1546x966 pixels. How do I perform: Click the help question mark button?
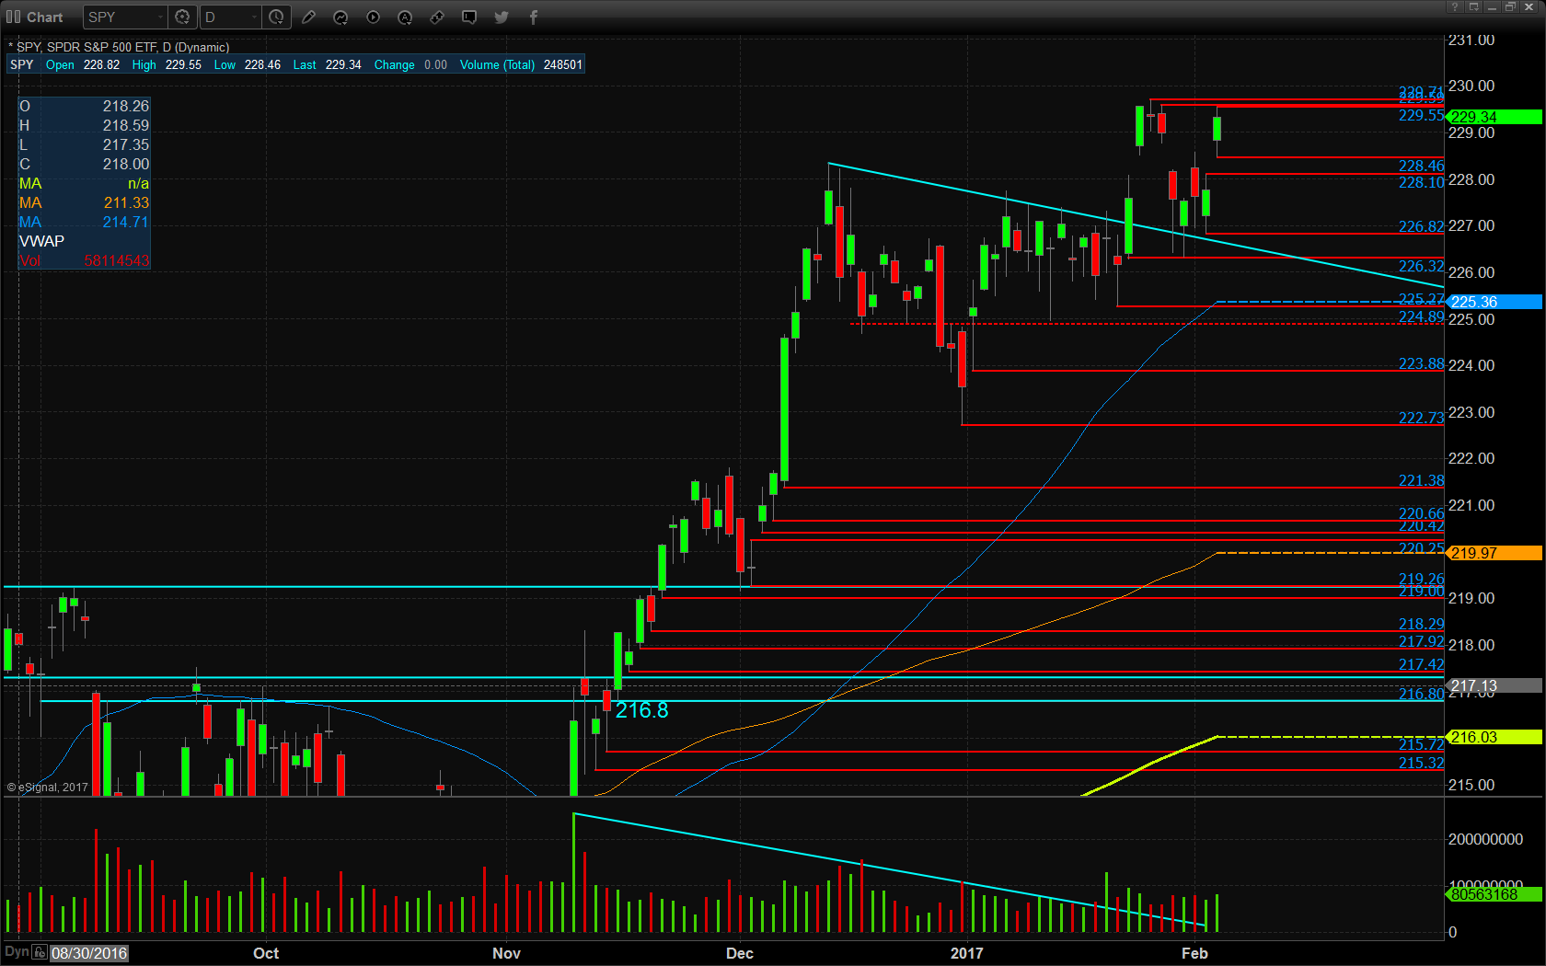[1455, 6]
